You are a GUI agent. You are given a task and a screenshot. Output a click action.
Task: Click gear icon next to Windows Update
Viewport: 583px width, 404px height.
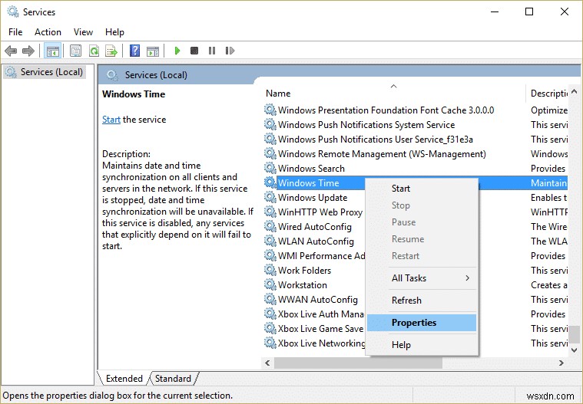tap(270, 197)
